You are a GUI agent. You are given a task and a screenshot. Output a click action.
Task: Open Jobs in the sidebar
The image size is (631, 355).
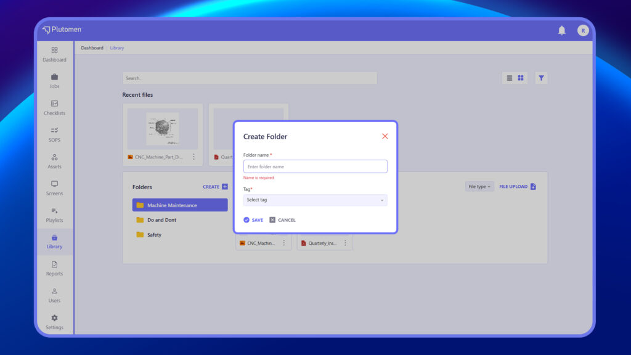click(x=54, y=81)
